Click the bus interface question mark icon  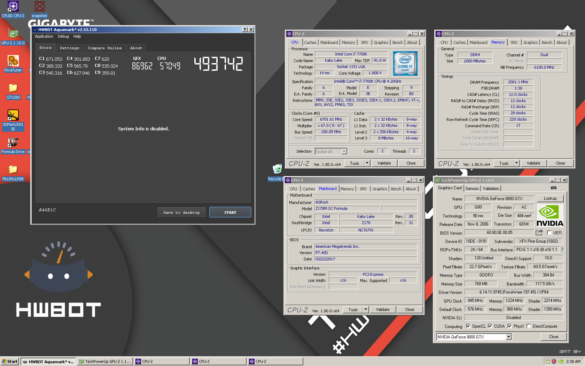(562, 250)
